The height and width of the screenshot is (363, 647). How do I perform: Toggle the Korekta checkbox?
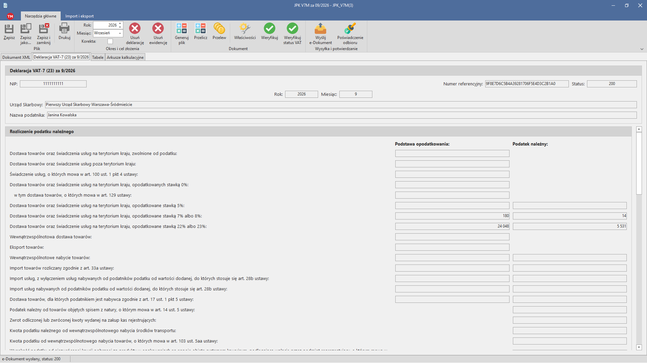(110, 41)
